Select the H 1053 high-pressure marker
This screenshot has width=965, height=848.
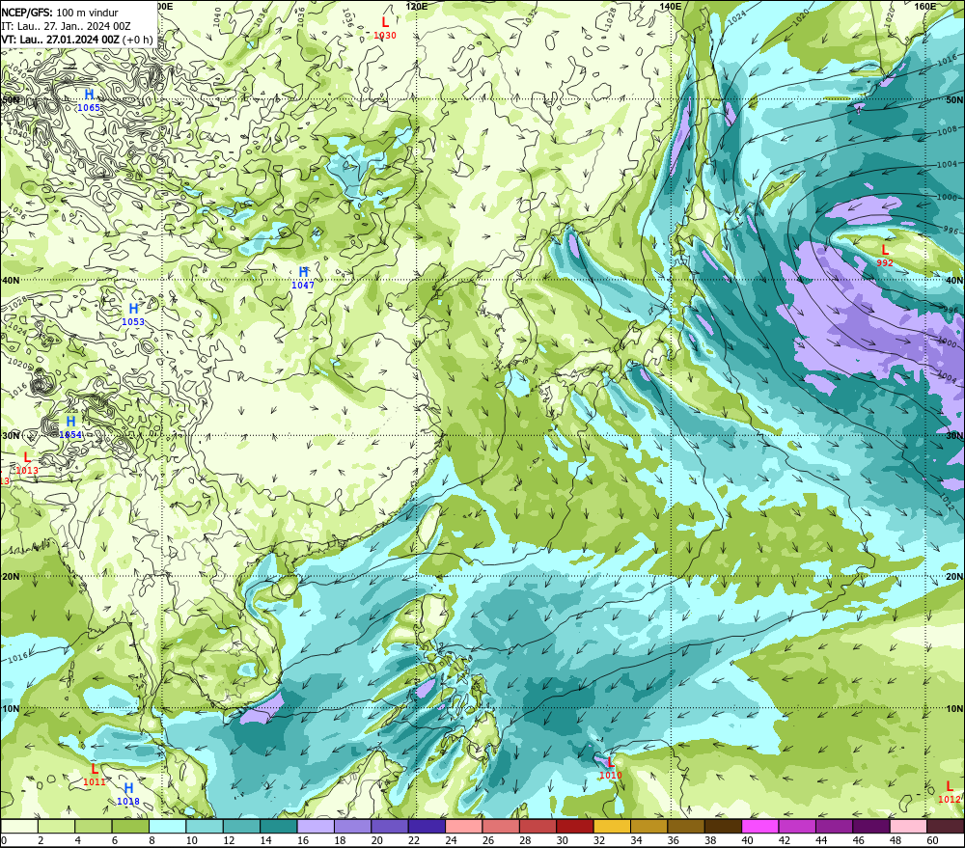[x=133, y=314]
